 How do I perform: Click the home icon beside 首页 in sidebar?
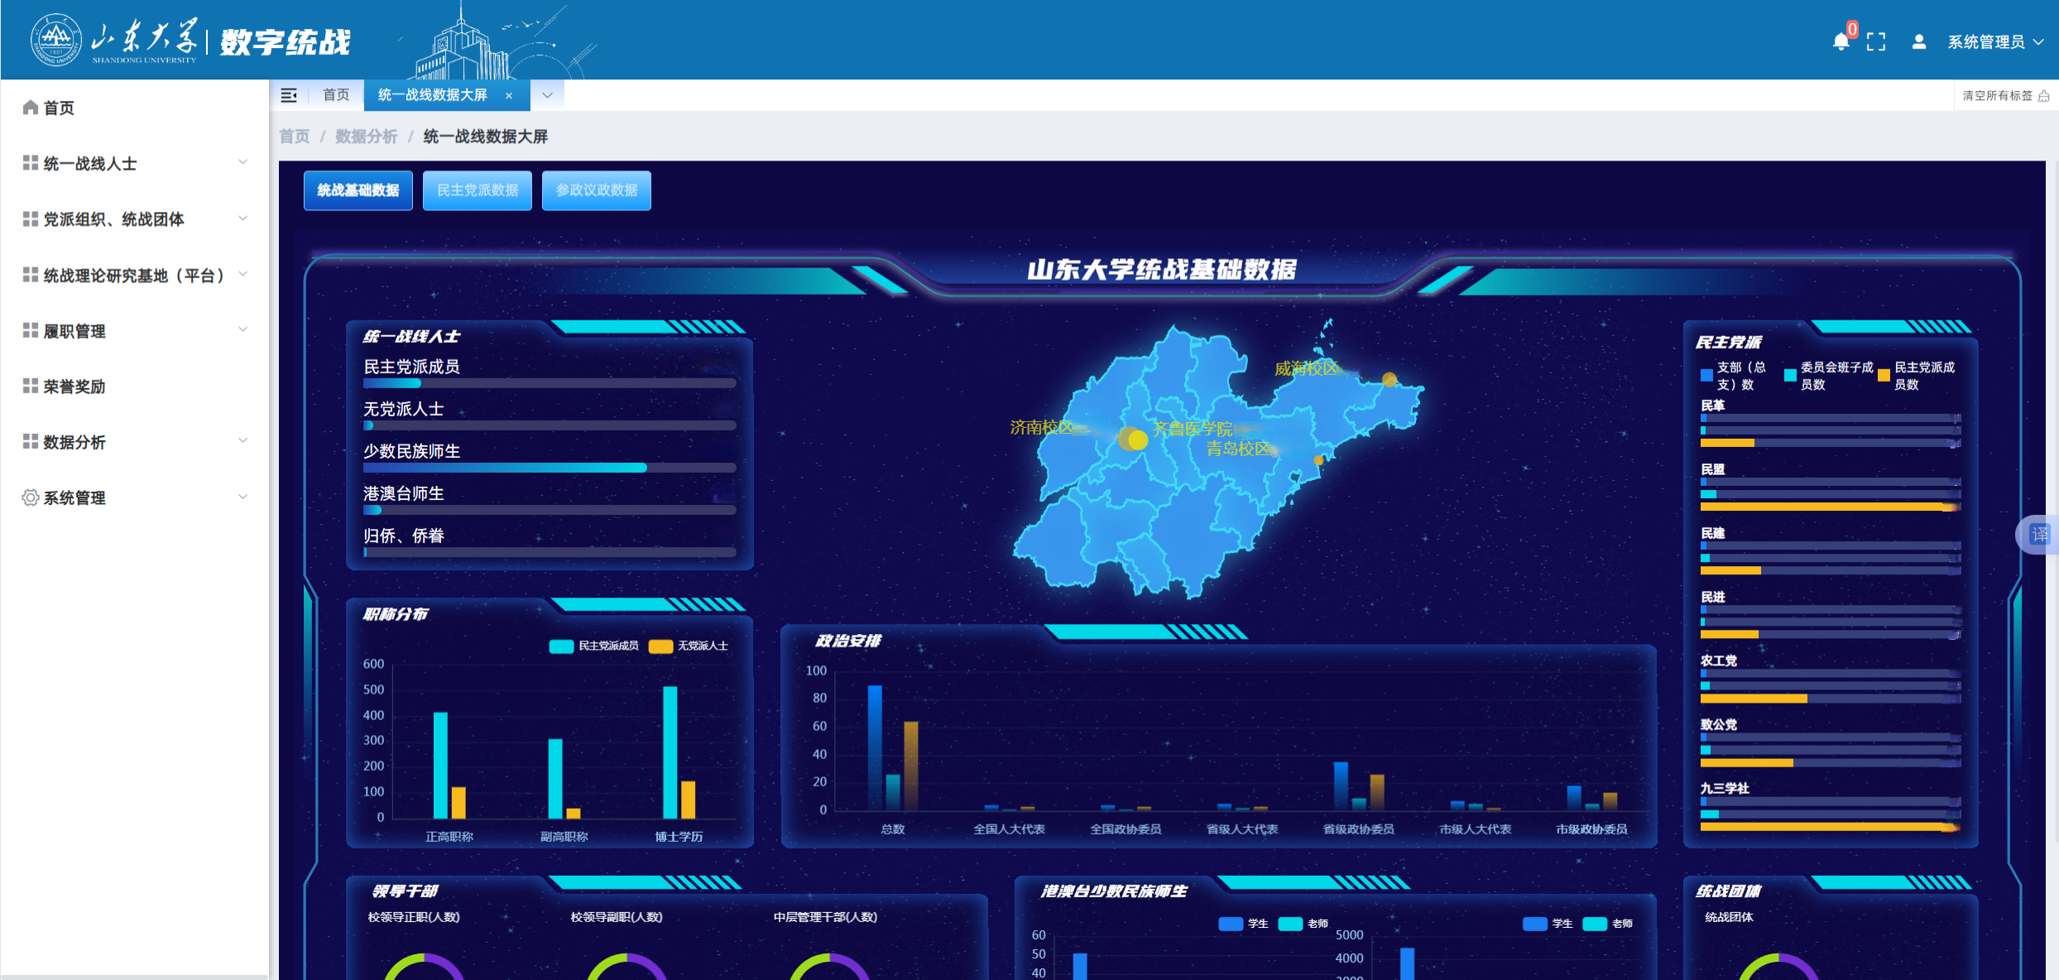click(31, 107)
